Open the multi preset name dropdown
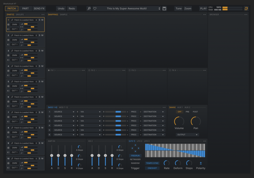Viewport: 254px width, 178px height. tap(130, 9)
